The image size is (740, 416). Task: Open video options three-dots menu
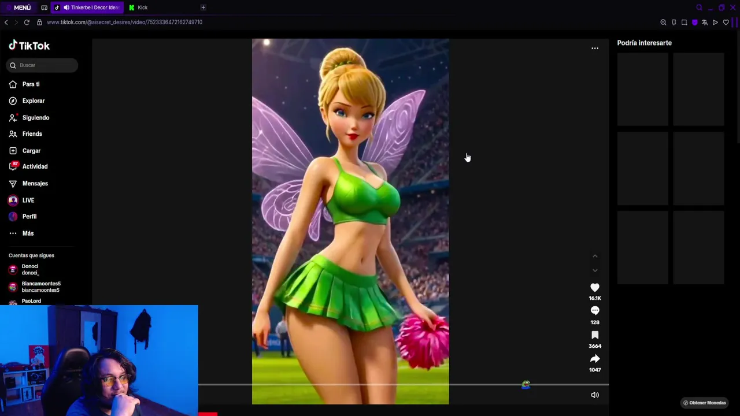coord(595,49)
